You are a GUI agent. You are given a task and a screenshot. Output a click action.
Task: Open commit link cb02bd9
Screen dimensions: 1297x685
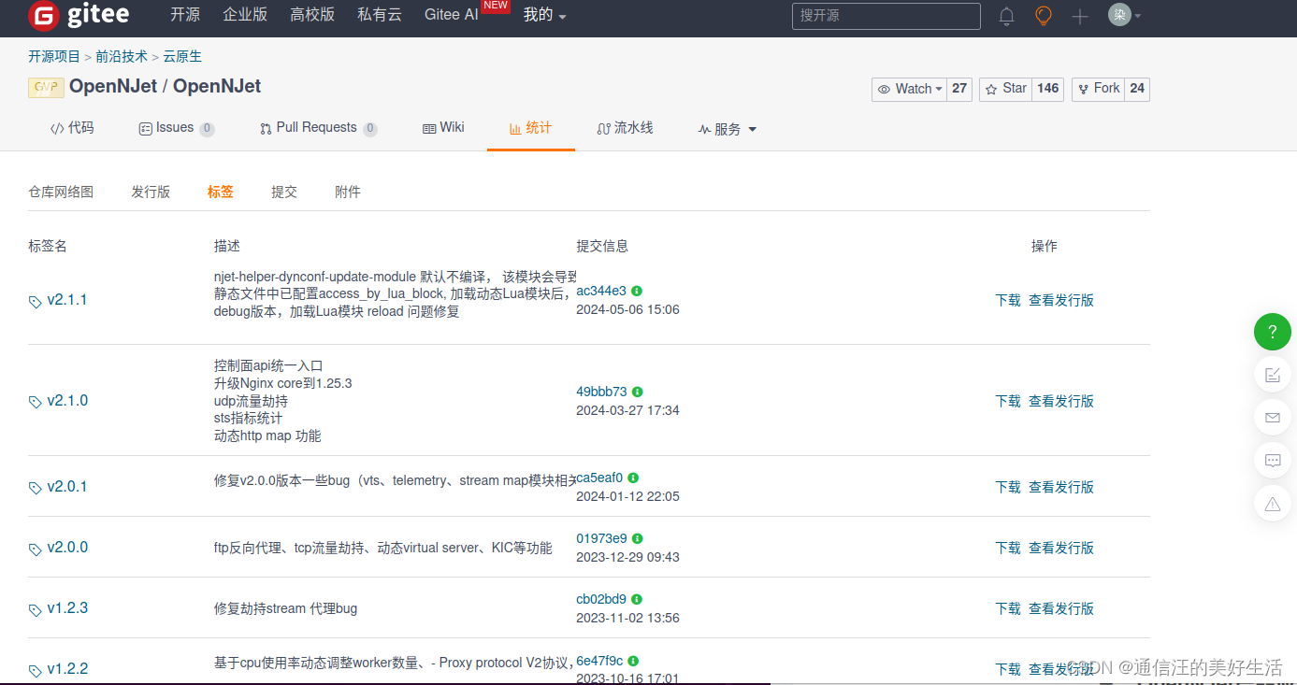click(x=601, y=600)
